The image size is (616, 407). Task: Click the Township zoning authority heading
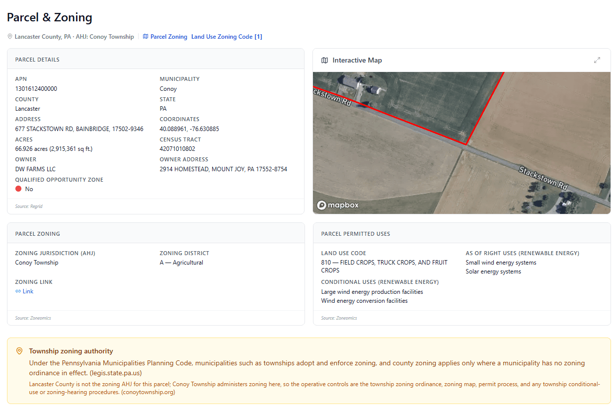[71, 351]
